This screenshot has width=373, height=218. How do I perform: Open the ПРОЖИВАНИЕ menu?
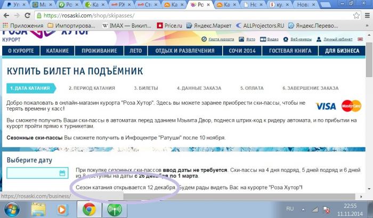(x=99, y=51)
